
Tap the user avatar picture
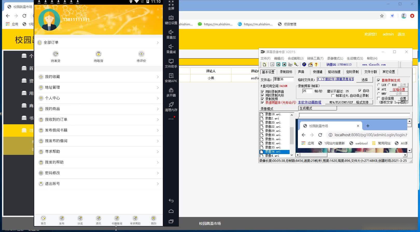[49, 20]
